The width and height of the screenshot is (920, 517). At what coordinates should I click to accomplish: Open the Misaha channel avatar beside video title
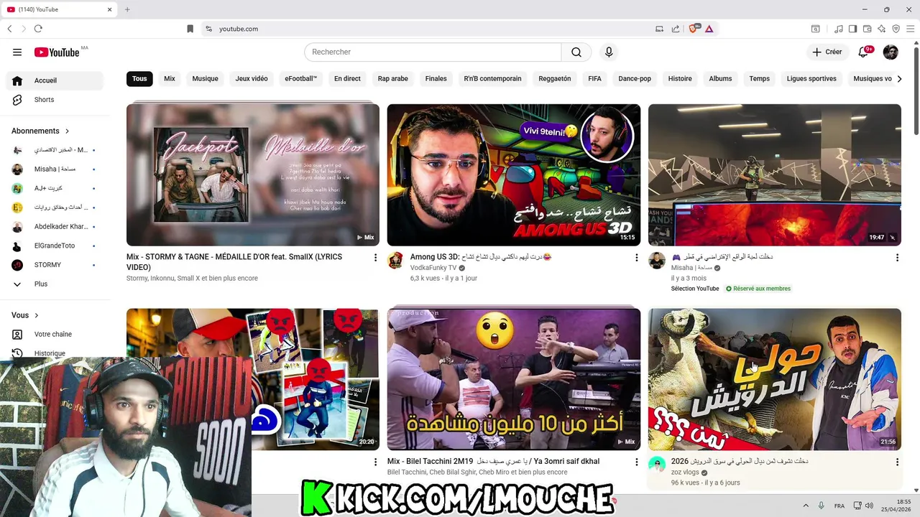pos(656,260)
